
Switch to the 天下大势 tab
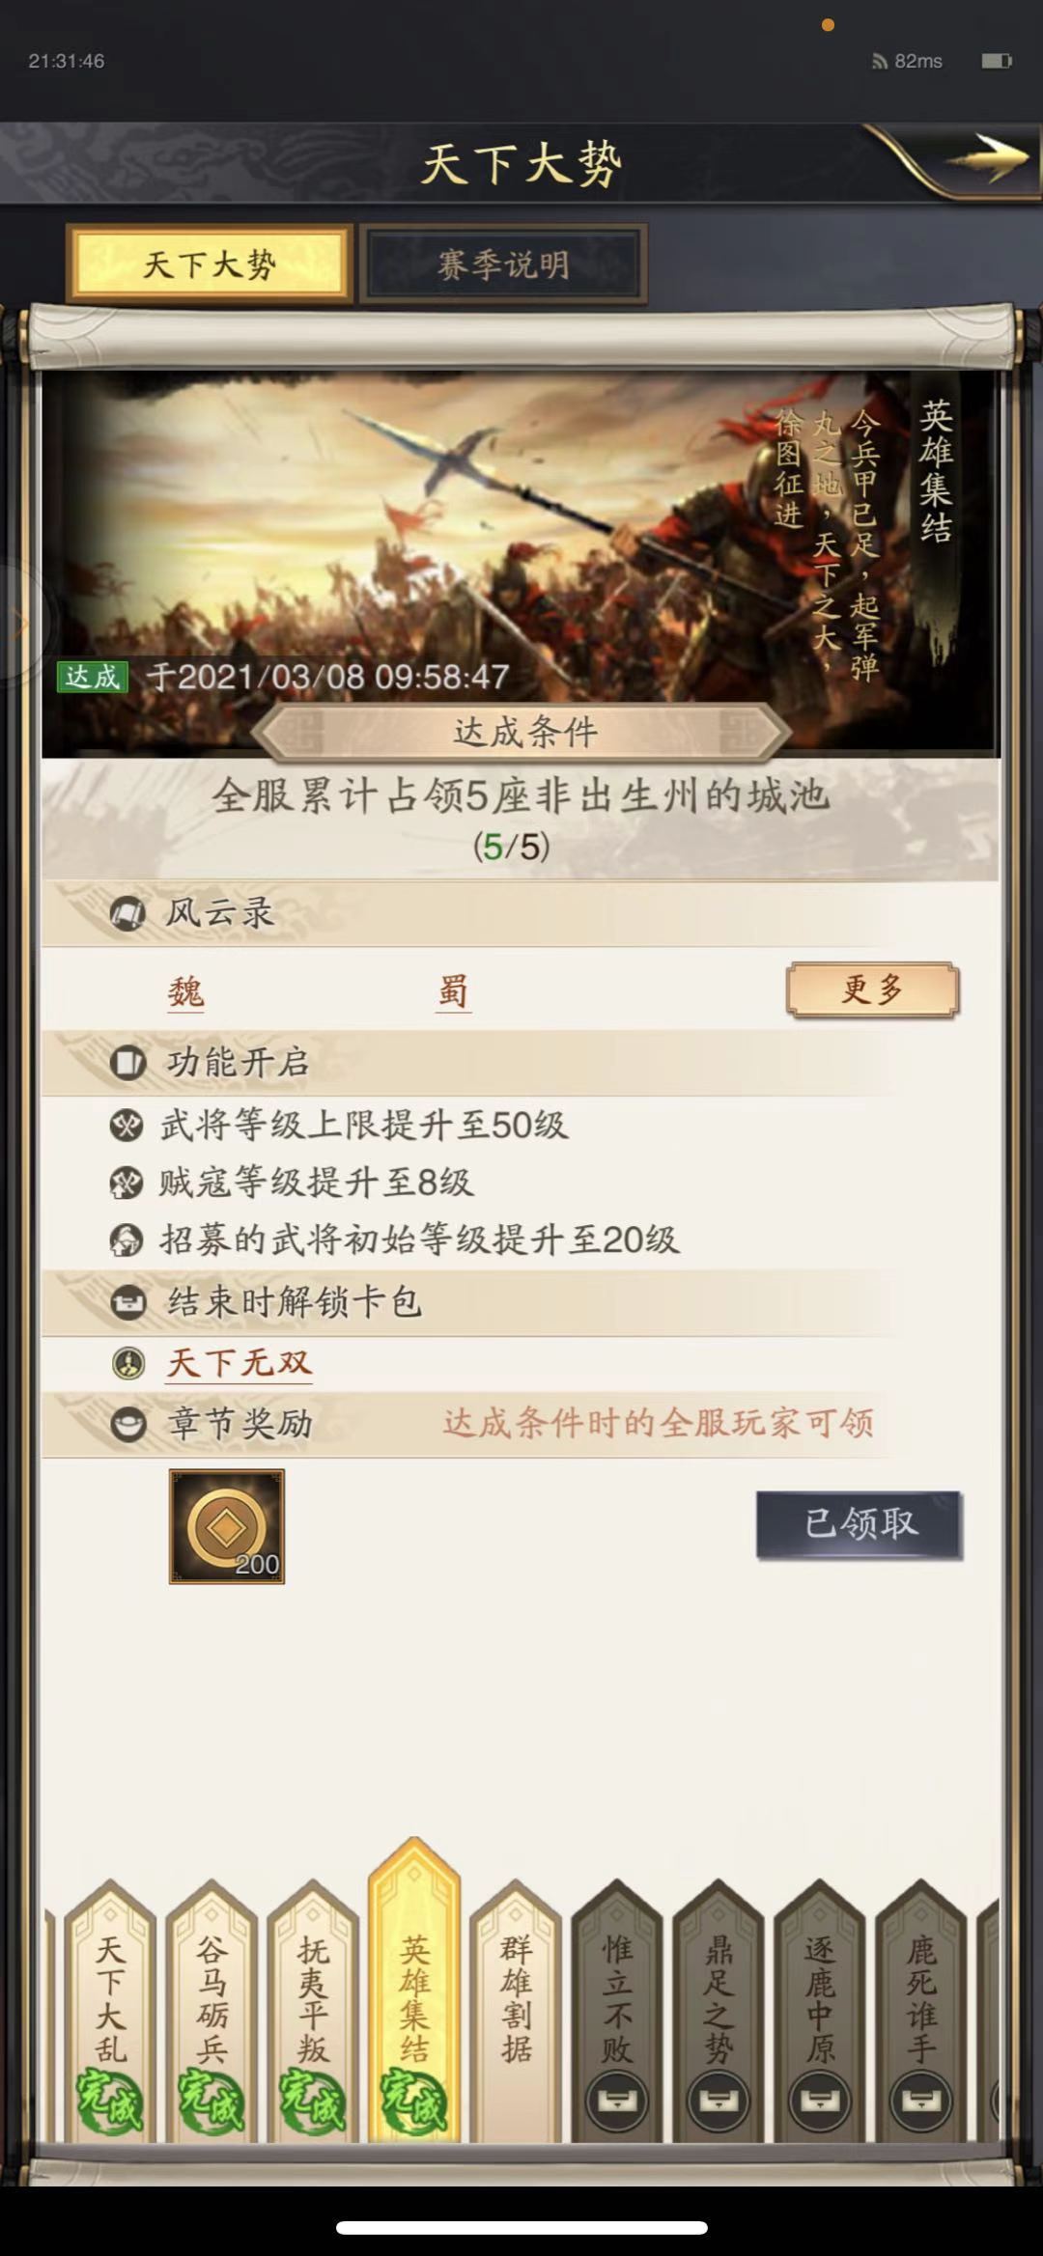pos(210,264)
